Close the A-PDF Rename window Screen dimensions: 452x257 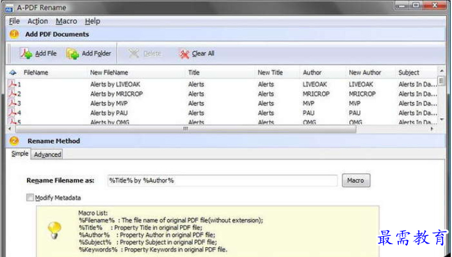click(435, 6)
